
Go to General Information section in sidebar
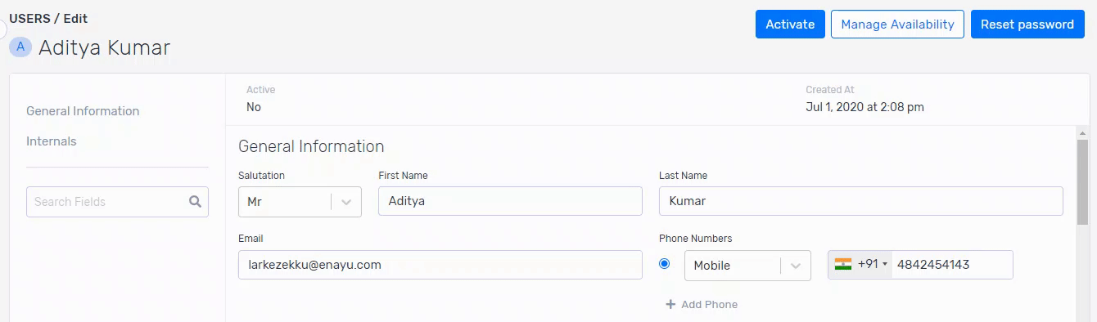(x=83, y=111)
